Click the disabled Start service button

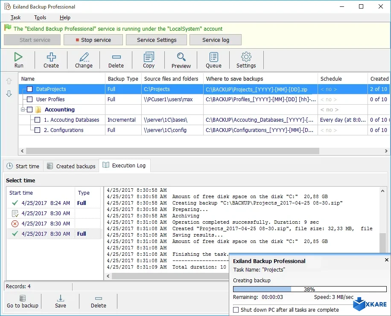coord(32,40)
